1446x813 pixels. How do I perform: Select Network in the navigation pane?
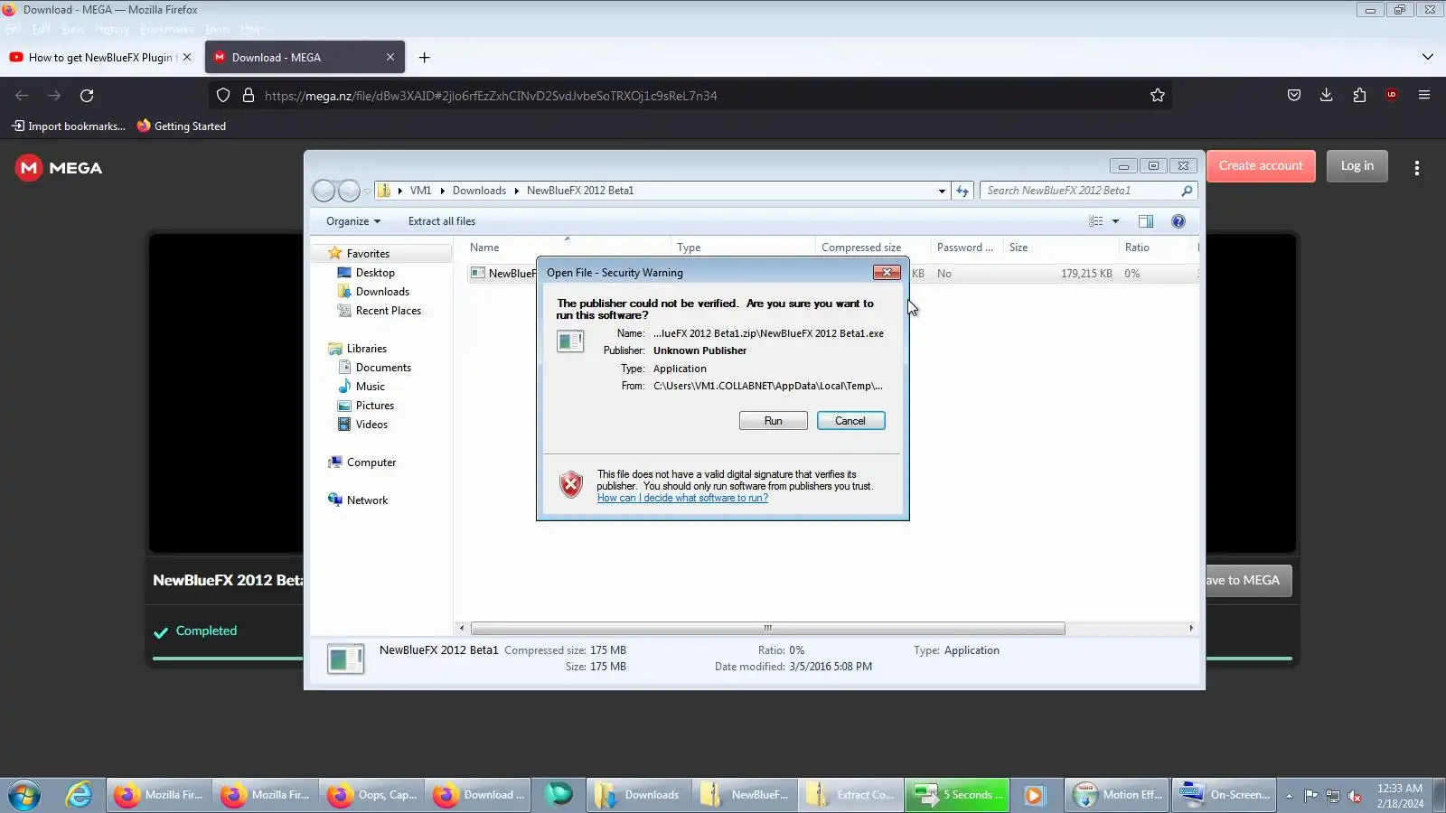[x=367, y=500]
